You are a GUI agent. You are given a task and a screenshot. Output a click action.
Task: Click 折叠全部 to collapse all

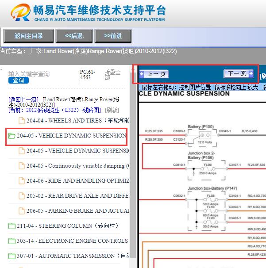tap(112, 75)
